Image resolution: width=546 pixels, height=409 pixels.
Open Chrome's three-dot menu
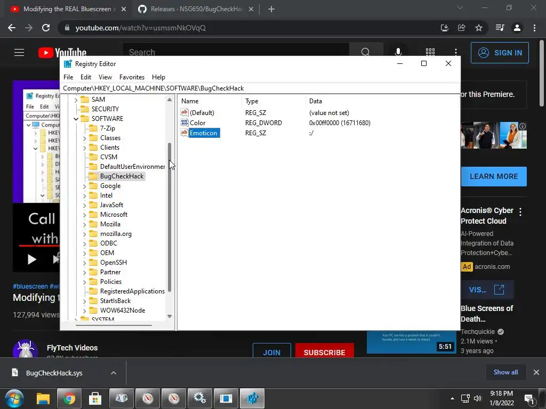pos(534,28)
